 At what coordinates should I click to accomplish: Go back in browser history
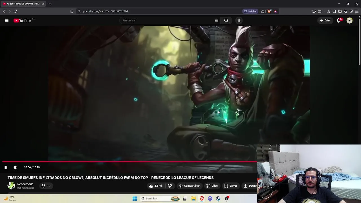[x=4, y=11]
